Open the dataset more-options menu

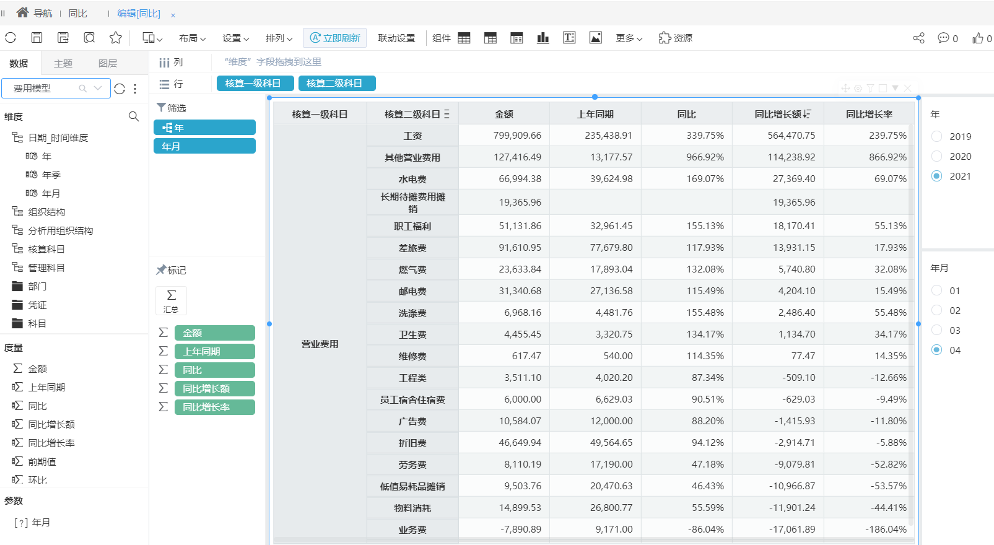(x=135, y=89)
